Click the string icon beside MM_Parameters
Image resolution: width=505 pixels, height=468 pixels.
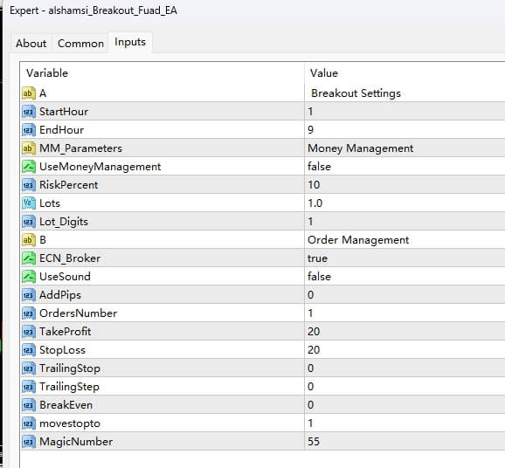[28, 148]
